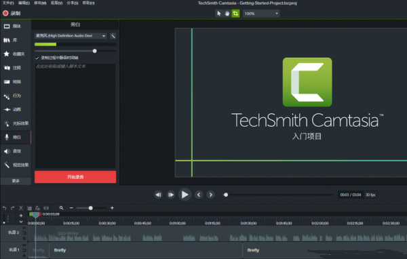Click the 更多 more button in sidebar
This screenshot has height=259, width=407.
tap(16, 180)
